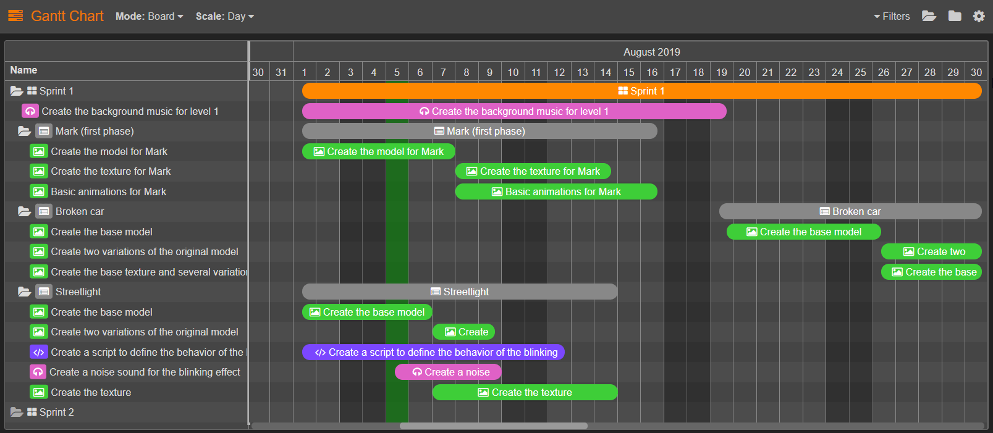Select the purple blinking script task bar

coord(433,352)
